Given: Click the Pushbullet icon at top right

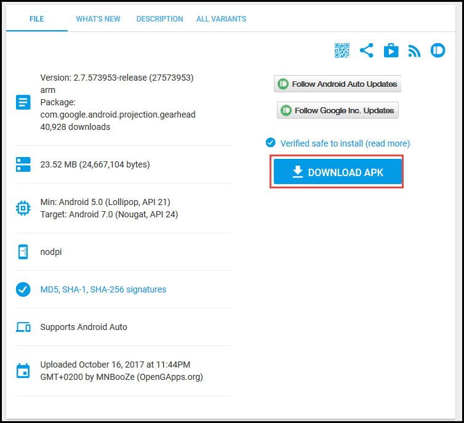Looking at the screenshot, I should 438,50.
